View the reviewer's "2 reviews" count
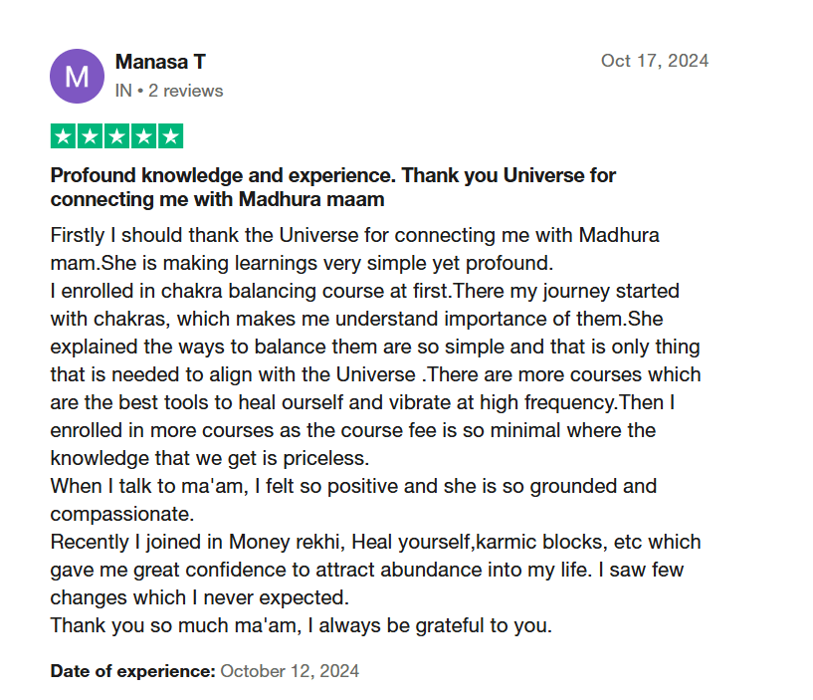Screen dimensions: 813x700 click(x=186, y=91)
